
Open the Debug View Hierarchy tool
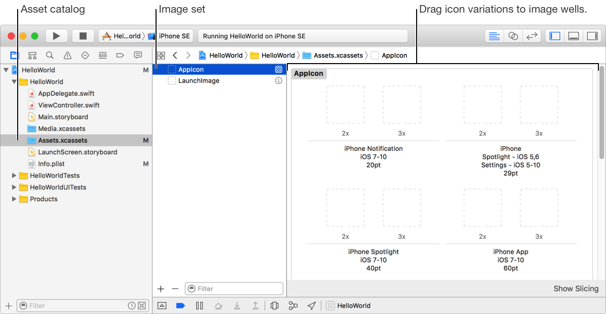pos(274,305)
